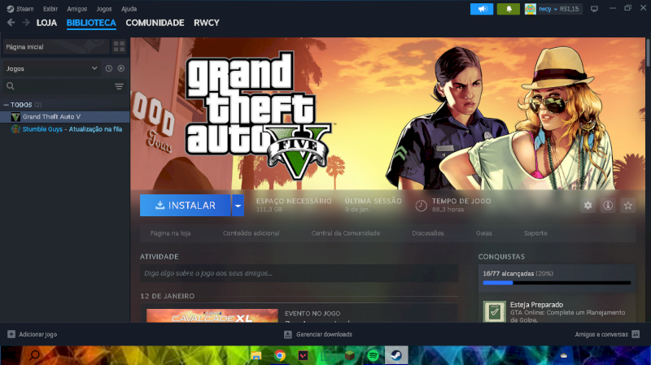Image resolution: width=651 pixels, height=365 pixels.
Task: Click the Esteja Preparado achievement icon
Action: click(495, 311)
